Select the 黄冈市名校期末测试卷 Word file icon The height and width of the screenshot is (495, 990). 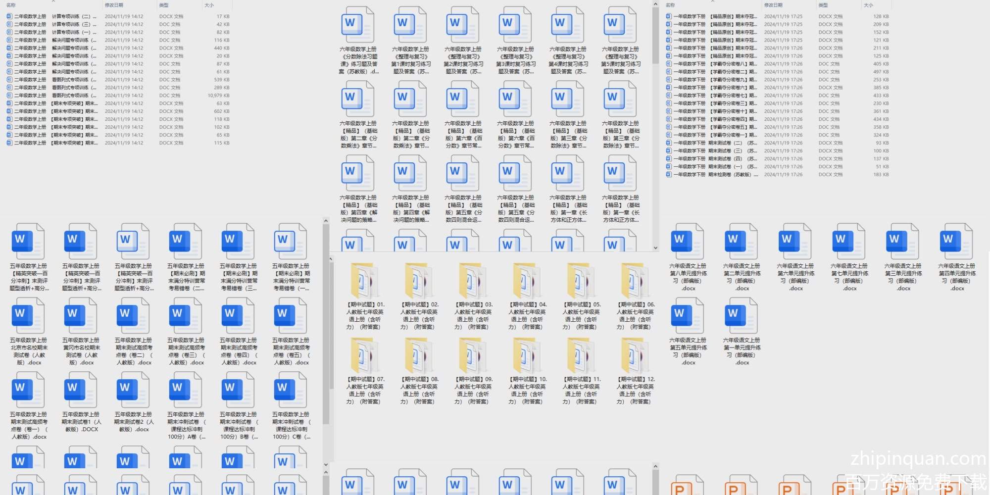tap(81, 316)
